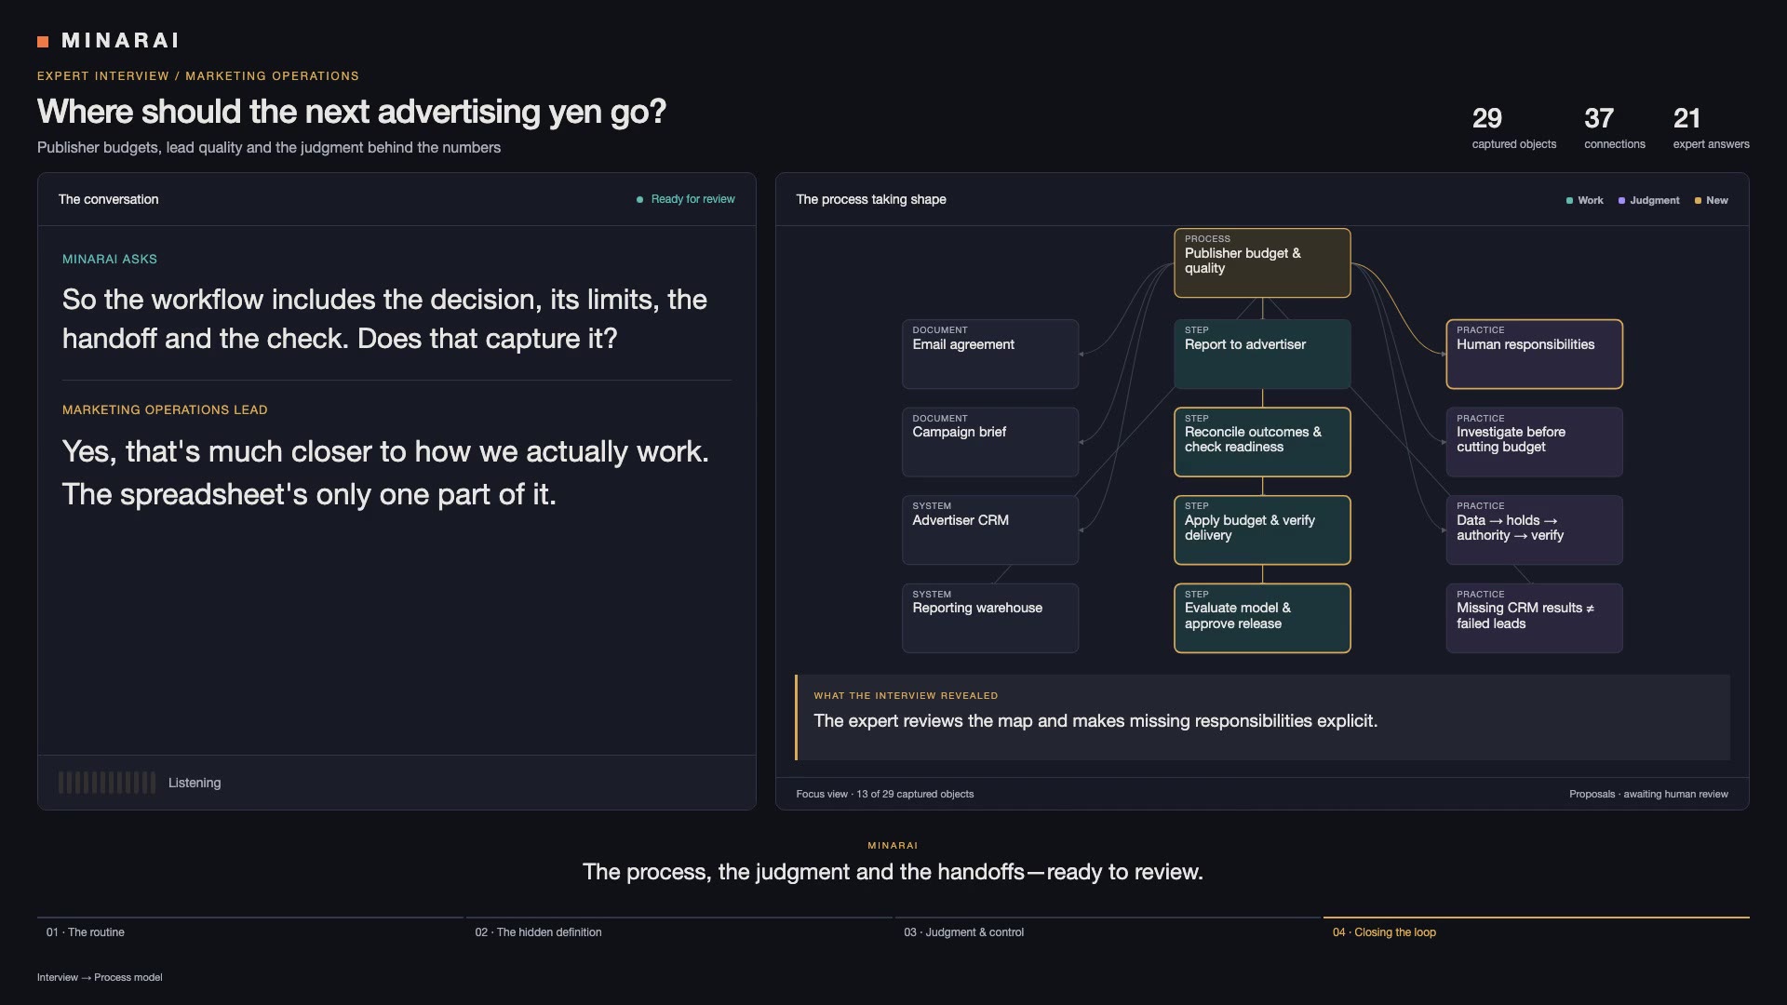Image resolution: width=1787 pixels, height=1005 pixels.
Task: Select the Evaluate model & approve release step
Action: (1262, 618)
